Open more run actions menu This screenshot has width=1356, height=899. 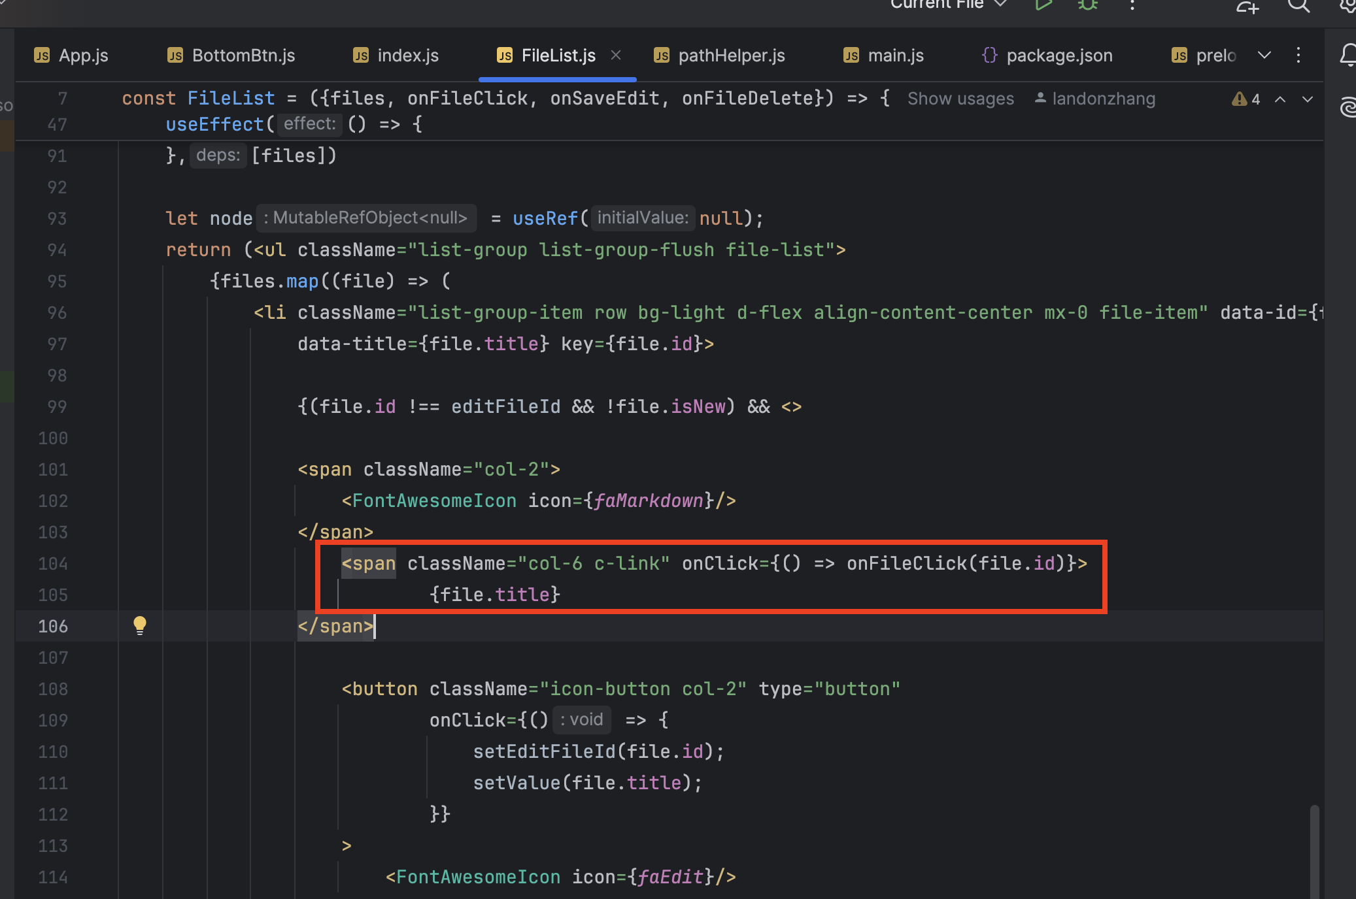pos(1132,5)
